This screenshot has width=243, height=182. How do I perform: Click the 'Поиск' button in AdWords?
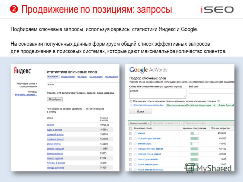141,111
